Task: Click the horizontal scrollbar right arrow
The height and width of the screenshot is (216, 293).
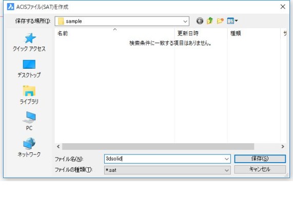Action: tap(283, 147)
